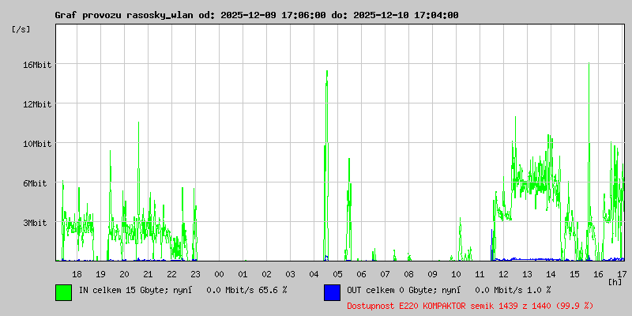Click the blue OUT legend swatch
Viewport: 632px width, 316px height.
coord(332,292)
